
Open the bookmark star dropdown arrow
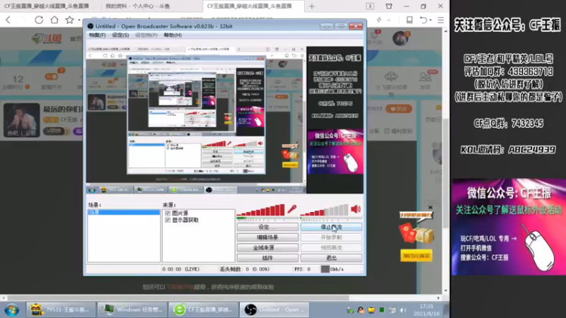[x=79, y=20]
